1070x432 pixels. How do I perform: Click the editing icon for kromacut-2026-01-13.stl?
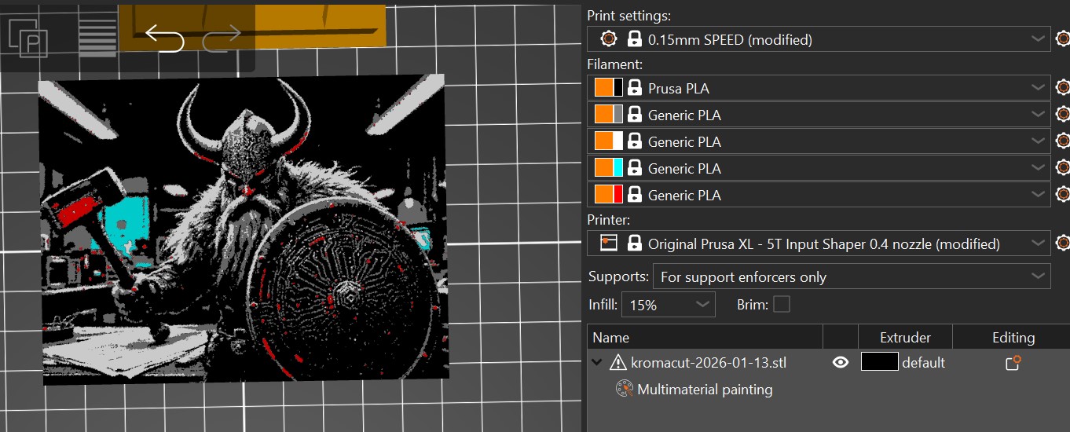click(1013, 362)
